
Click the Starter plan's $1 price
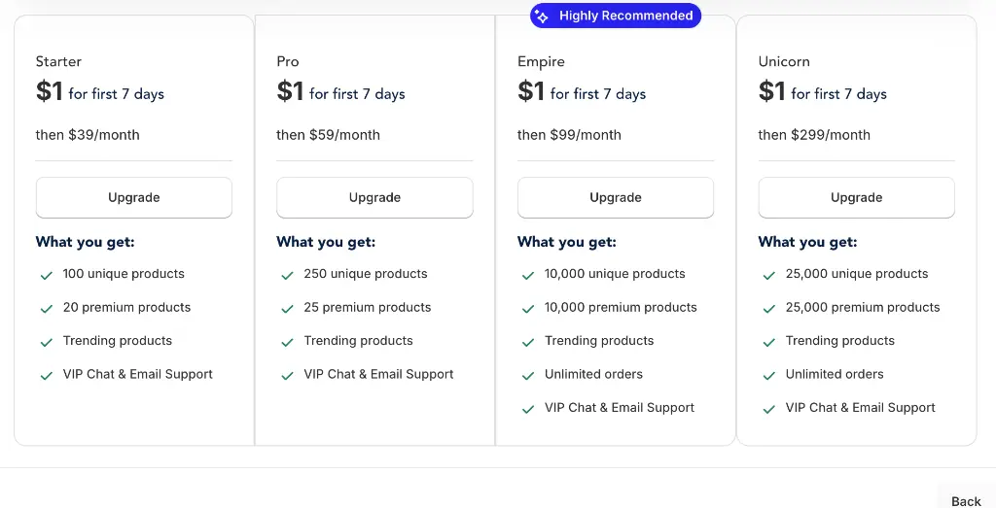coord(50,92)
